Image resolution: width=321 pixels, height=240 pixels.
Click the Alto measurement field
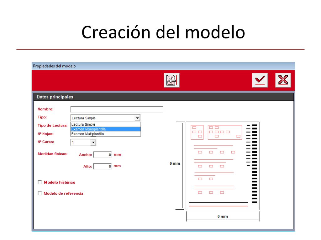[x=103, y=166]
